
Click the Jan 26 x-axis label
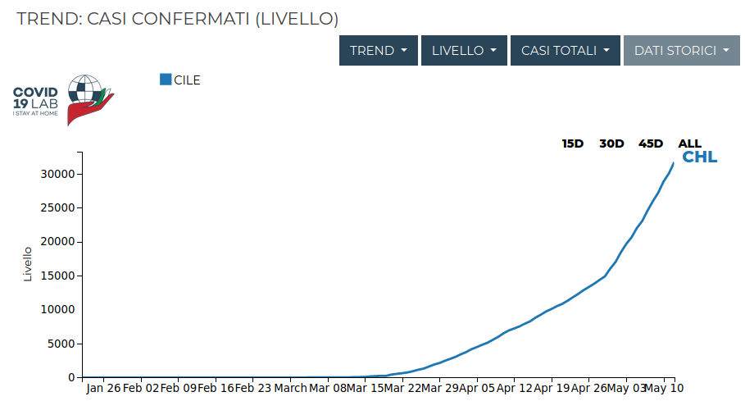tap(103, 388)
